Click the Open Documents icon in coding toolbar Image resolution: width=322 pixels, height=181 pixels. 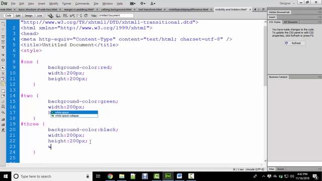tap(3, 24)
